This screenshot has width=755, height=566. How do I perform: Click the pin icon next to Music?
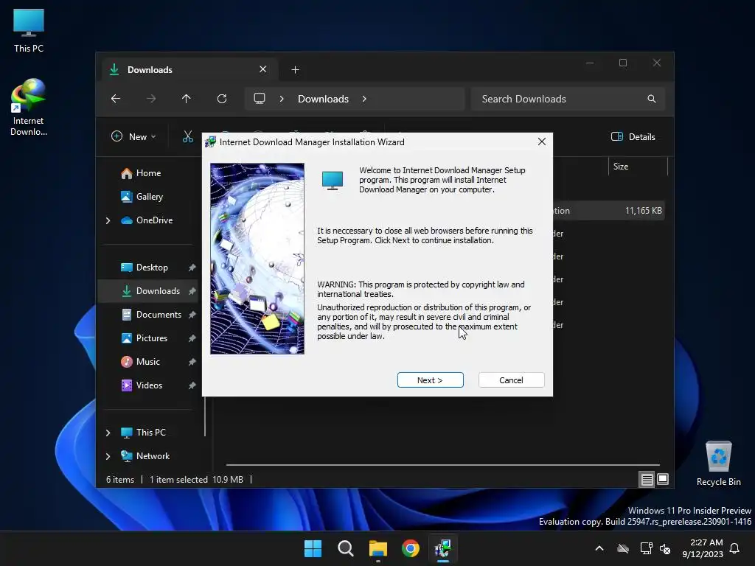(192, 362)
